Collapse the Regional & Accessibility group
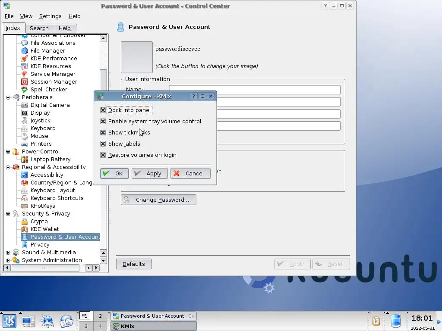The height and width of the screenshot is (331, 442). point(8,167)
